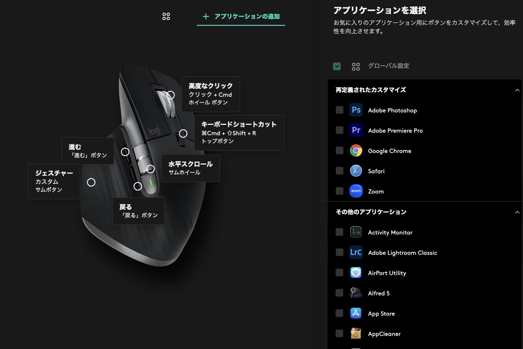Uncheck the グローバル設定 checkbox
The height and width of the screenshot is (349, 523).
click(x=337, y=66)
